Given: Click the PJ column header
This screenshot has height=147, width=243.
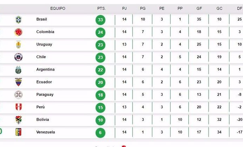Looking at the screenshot, I should [x=124, y=8].
